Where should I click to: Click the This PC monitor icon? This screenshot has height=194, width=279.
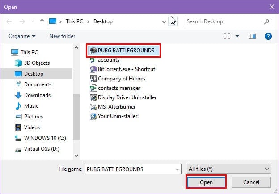(x=15, y=52)
